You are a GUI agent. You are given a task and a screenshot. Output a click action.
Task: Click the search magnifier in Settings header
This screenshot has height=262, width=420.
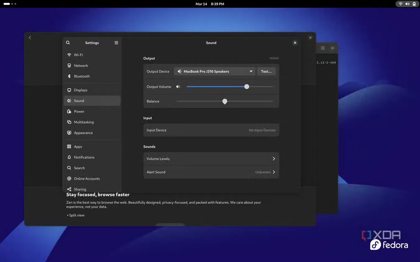point(68,43)
